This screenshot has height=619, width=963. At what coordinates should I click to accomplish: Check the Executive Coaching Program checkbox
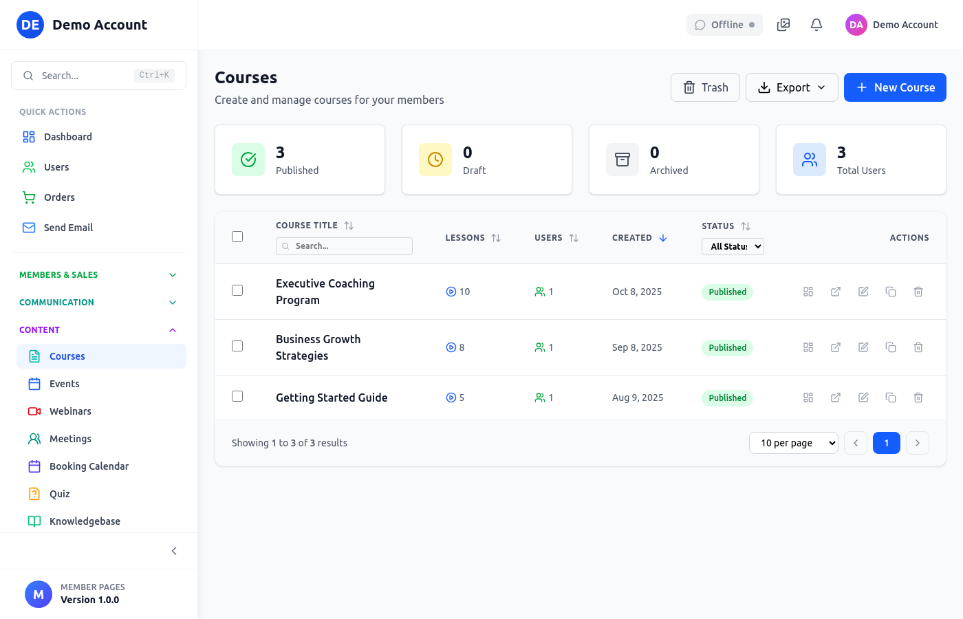coord(237,290)
